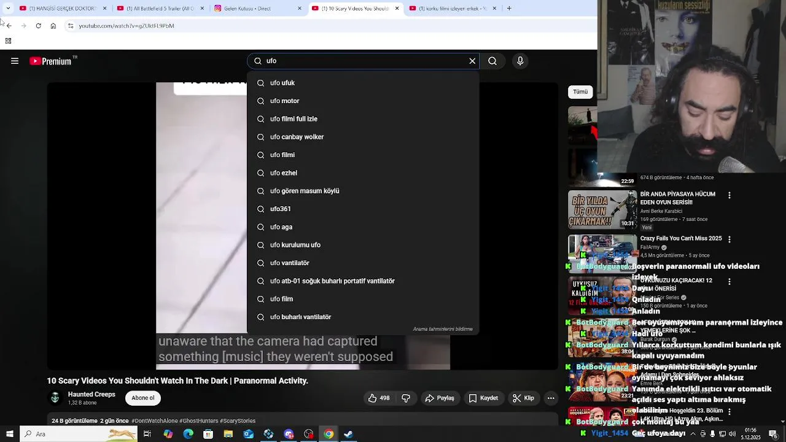
Task: Open Task View on the taskbar
Action: point(147,434)
